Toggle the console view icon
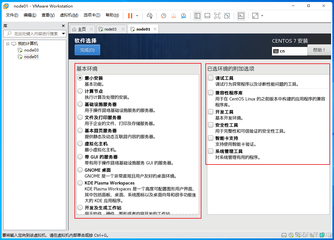The height and width of the screenshot is (240, 334). (x=241, y=16)
